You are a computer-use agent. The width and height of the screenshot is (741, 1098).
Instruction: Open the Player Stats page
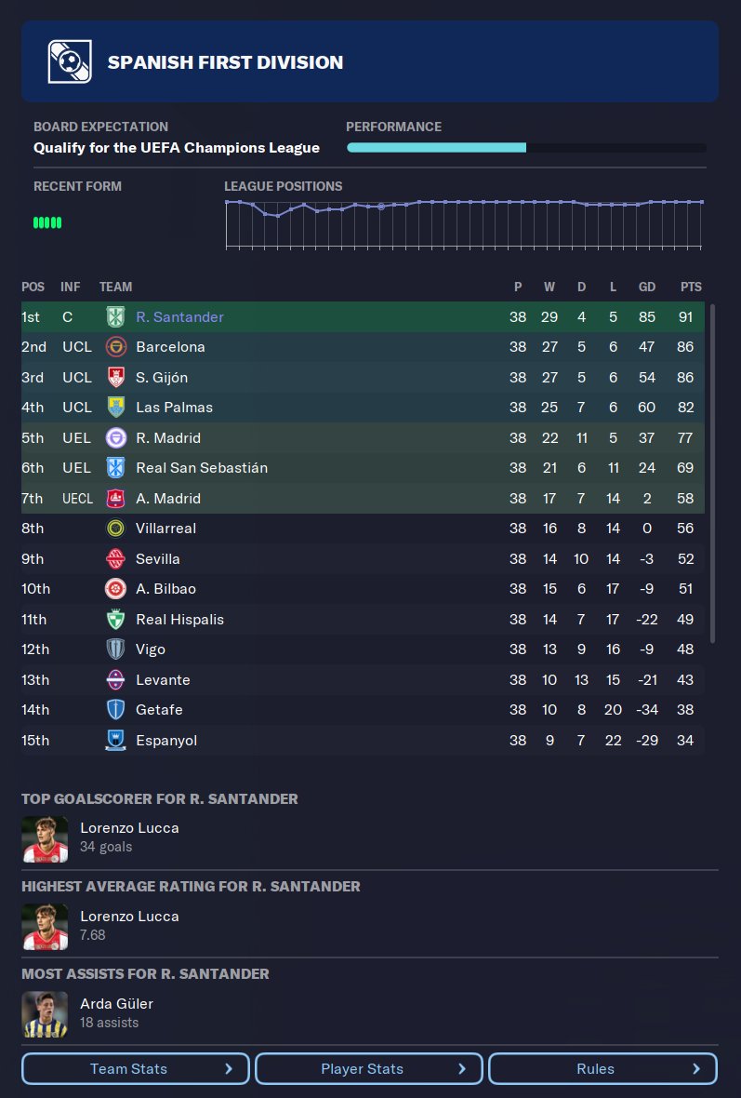click(x=369, y=1069)
